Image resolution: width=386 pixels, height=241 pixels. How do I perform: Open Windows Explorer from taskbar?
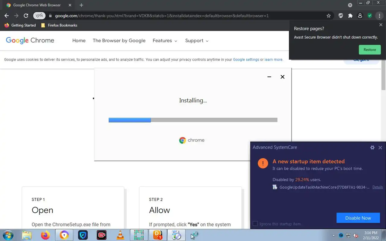coord(27,235)
